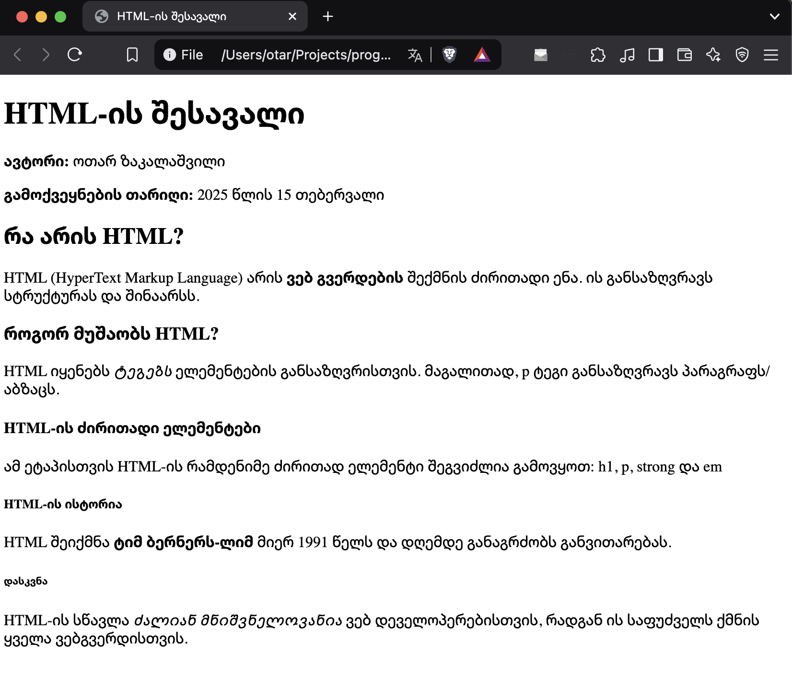The height and width of the screenshot is (688, 792).
Task: Click bold text ვებ გვერდების
Action: click(x=345, y=278)
